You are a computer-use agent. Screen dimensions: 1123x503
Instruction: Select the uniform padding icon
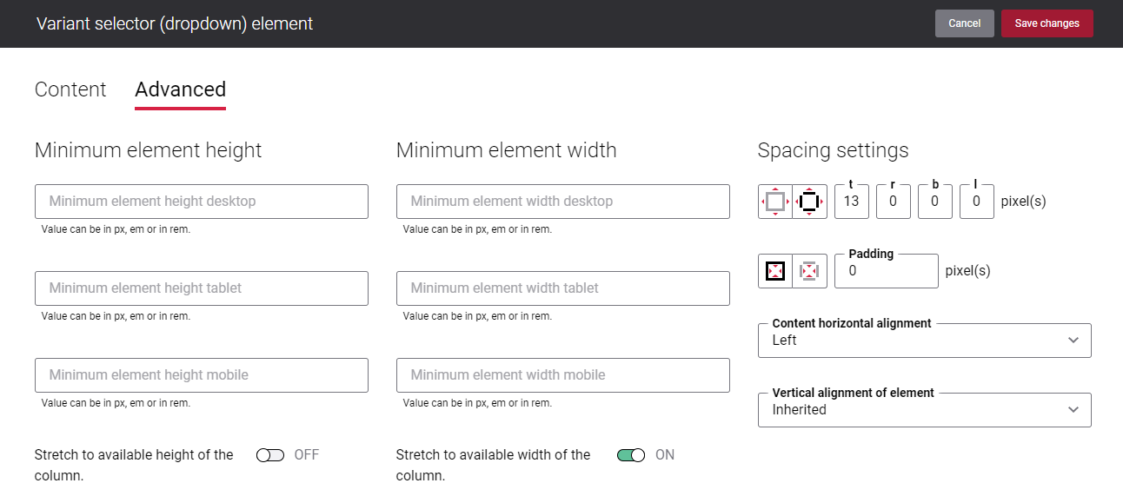(774, 270)
